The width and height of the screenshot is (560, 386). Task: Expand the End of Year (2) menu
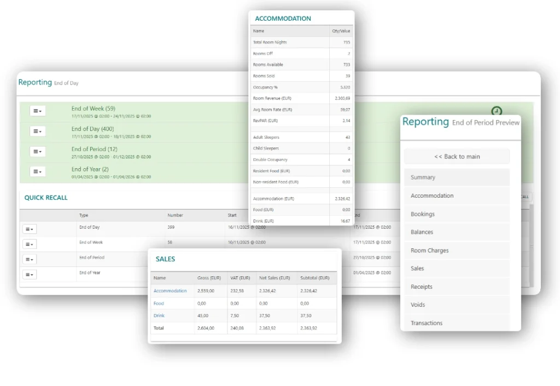click(37, 171)
